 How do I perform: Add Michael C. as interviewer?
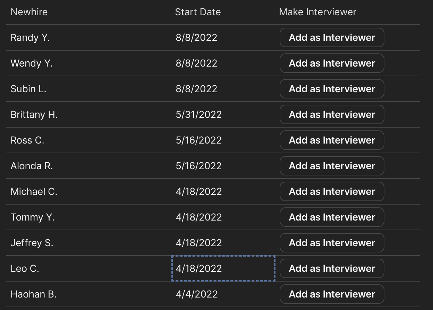332,191
